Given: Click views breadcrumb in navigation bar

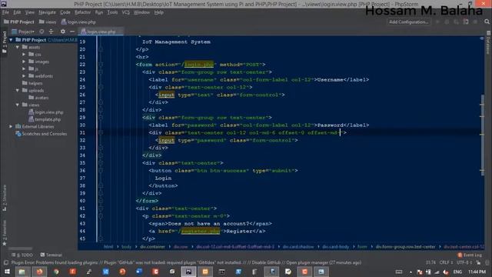Looking at the screenshot, I should 48,22.
